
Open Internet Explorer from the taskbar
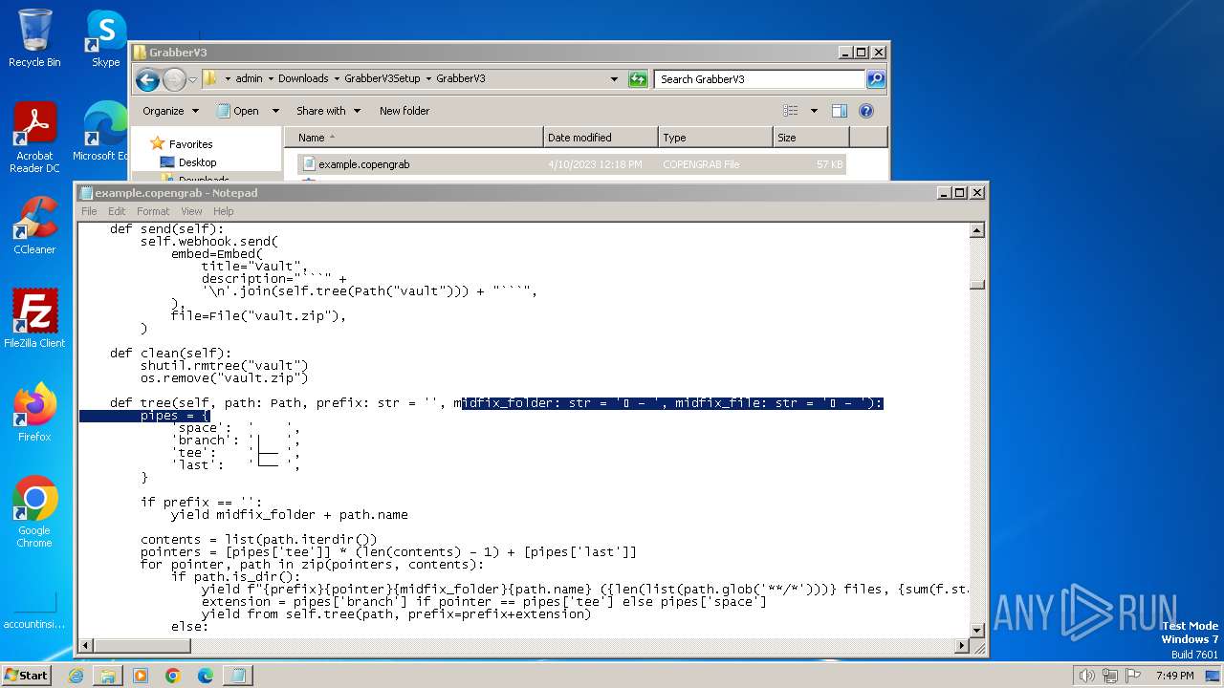[x=76, y=676]
